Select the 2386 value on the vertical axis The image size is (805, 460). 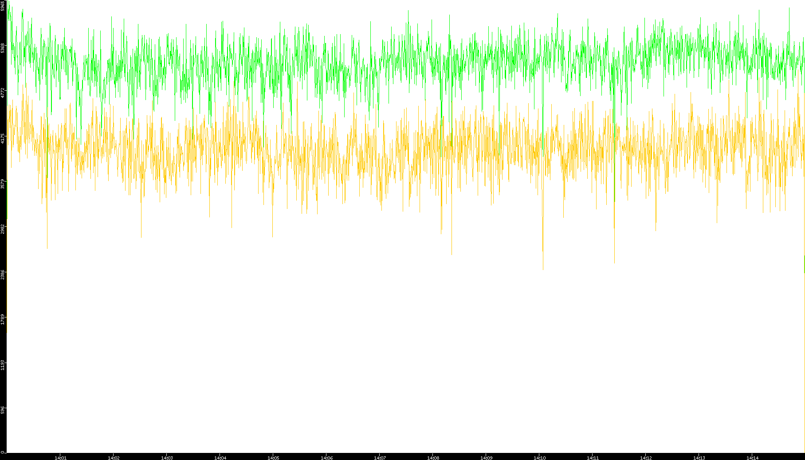point(3,274)
